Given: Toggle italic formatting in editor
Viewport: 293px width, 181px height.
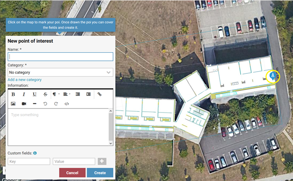Looking at the screenshot, I should (x=24, y=94).
